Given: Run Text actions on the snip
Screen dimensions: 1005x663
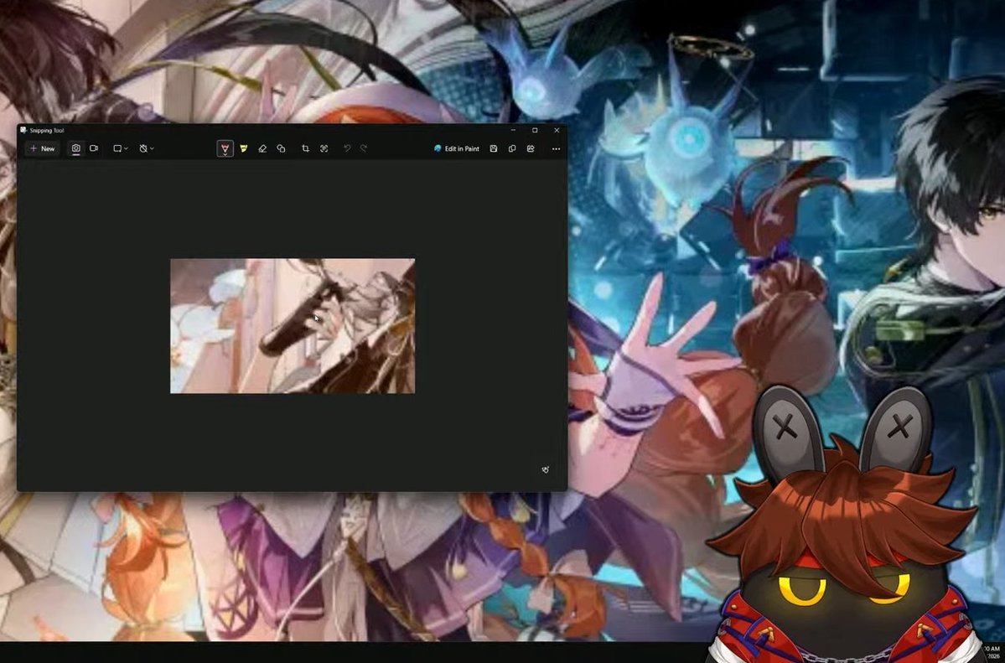Looking at the screenshot, I should point(324,148).
